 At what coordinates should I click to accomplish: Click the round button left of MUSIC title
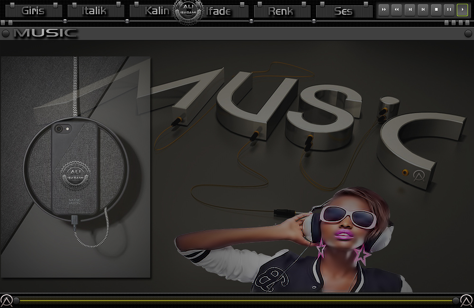coord(6,33)
